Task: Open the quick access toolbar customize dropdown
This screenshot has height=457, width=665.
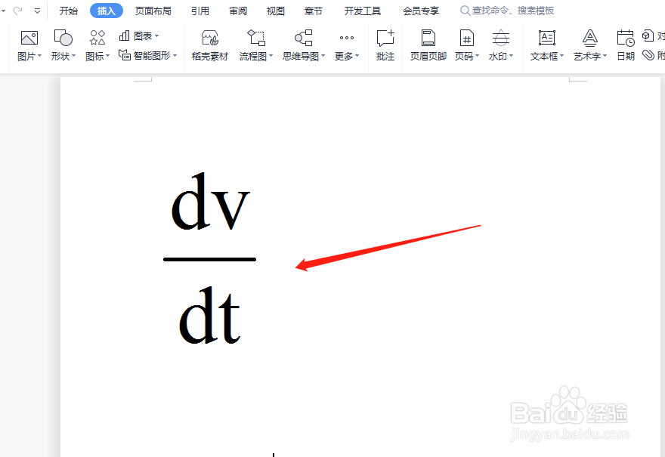Action: [37, 11]
